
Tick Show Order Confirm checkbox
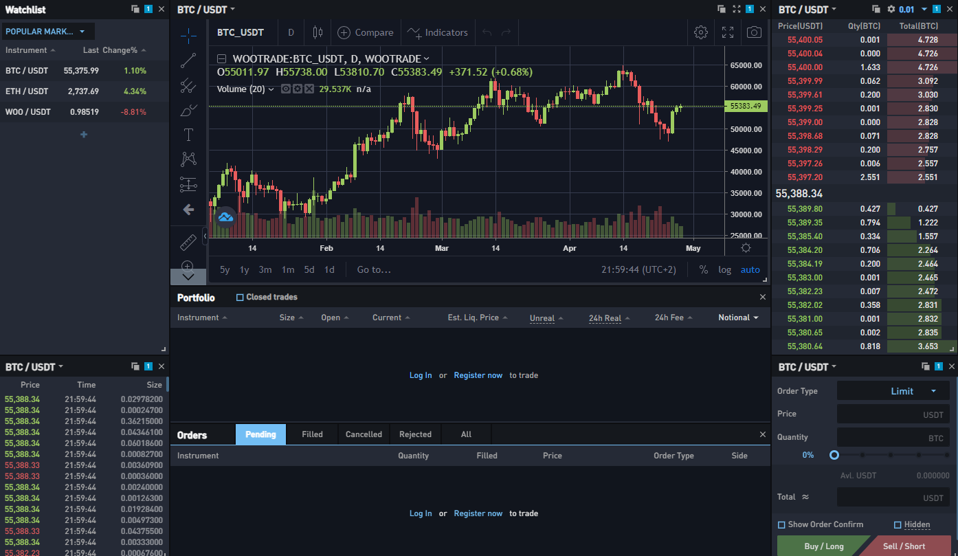[781, 524]
